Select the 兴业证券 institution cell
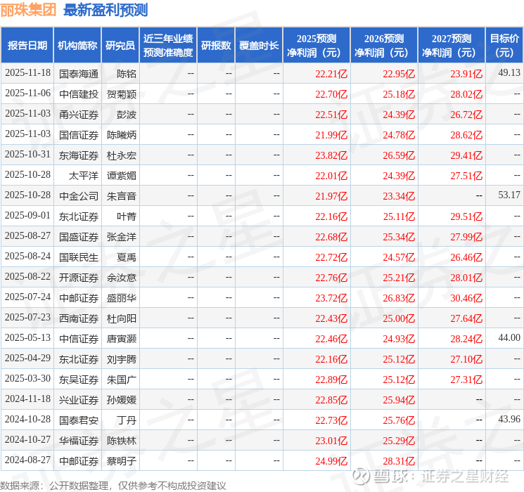 point(79,400)
